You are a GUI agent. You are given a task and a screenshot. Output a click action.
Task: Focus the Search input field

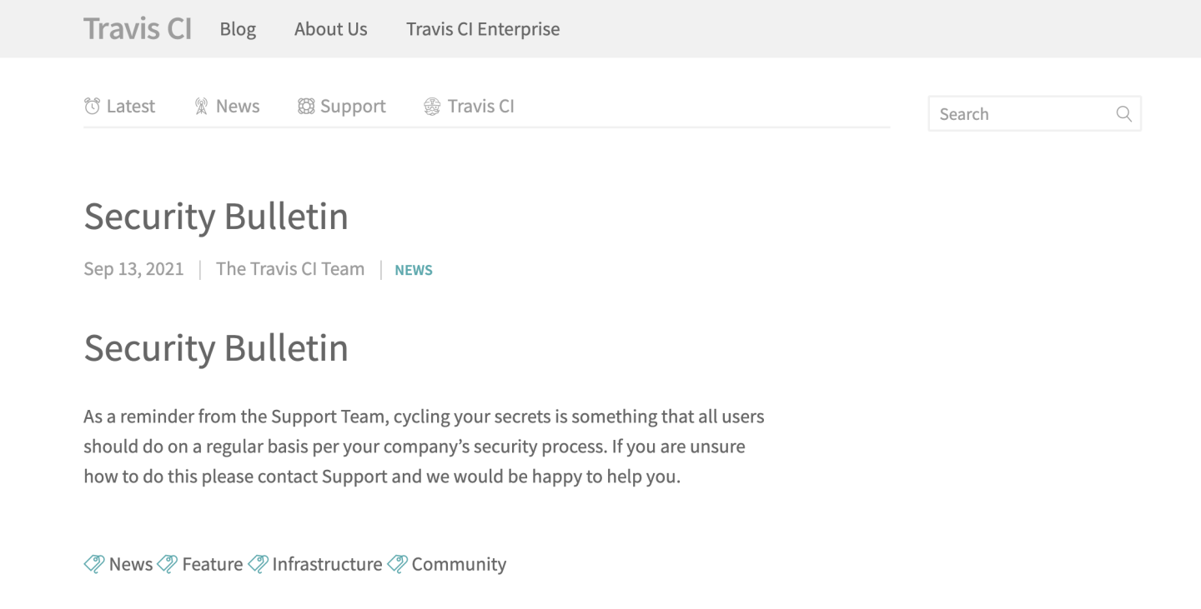click(1024, 114)
